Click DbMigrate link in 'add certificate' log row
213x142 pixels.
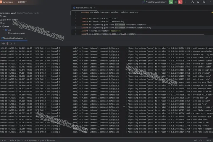(114, 67)
